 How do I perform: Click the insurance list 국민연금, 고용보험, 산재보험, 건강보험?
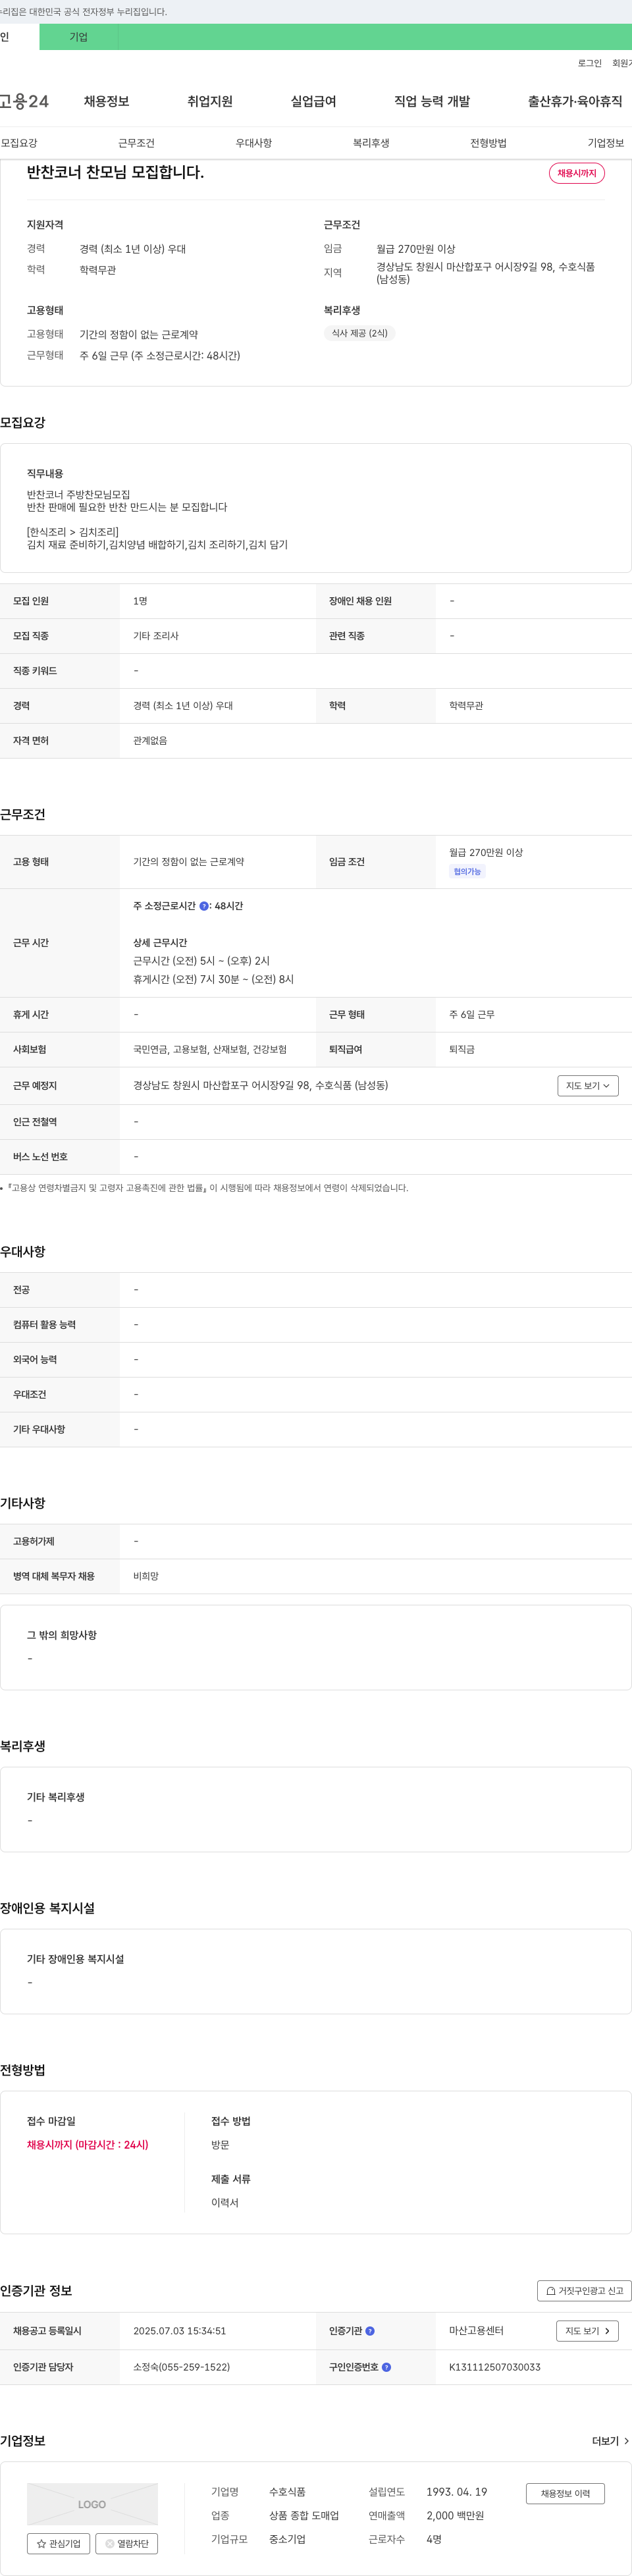[x=210, y=1049]
